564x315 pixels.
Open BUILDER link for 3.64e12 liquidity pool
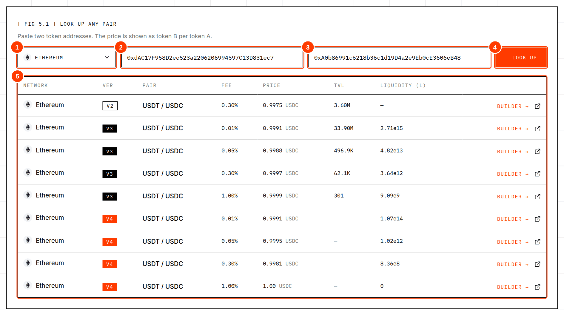pos(513,174)
